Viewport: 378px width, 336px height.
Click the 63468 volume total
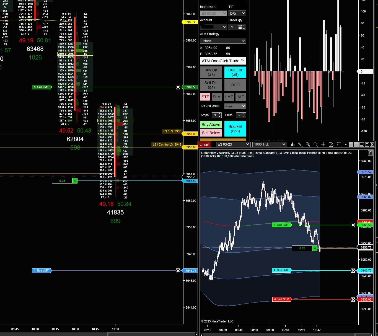point(35,49)
